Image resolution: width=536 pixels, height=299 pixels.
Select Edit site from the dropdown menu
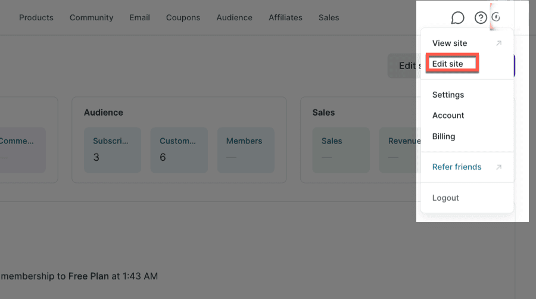pyautogui.click(x=448, y=64)
